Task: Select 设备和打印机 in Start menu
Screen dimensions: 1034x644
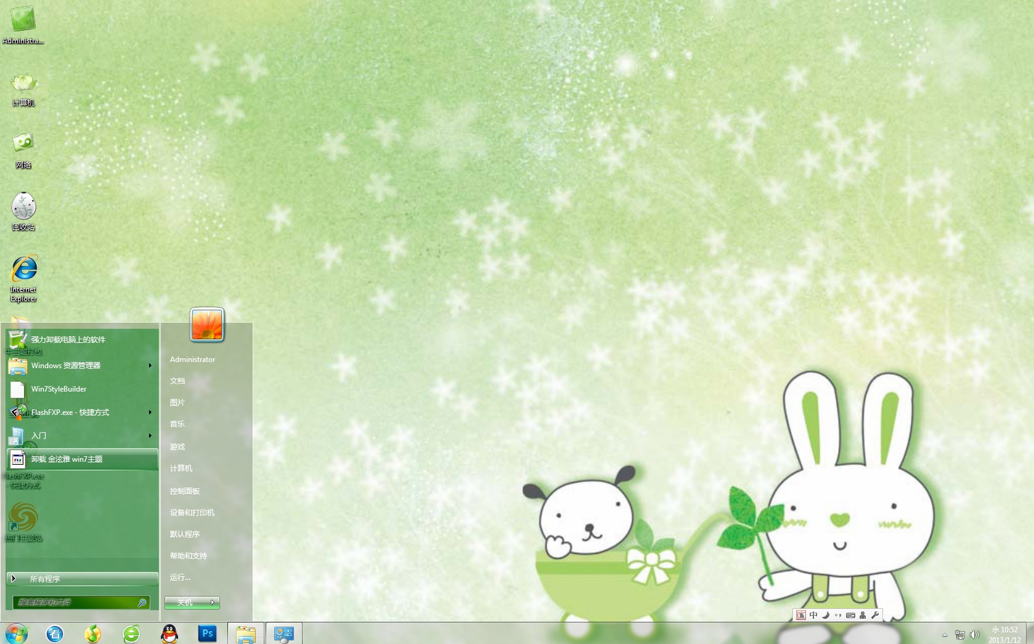Action: pos(192,513)
